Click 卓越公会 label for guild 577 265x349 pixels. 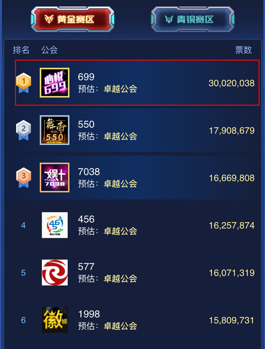coord(120,279)
